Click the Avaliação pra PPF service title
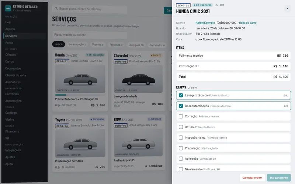 click(x=125, y=160)
